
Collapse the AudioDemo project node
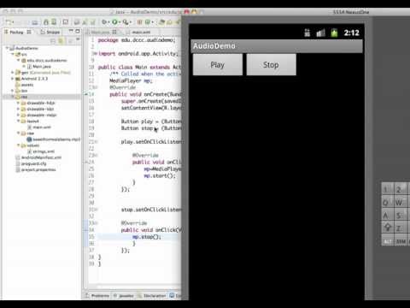8,48
